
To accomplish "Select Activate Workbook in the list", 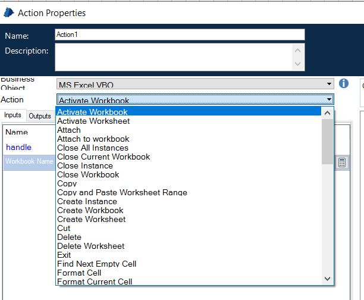I will point(189,112).
